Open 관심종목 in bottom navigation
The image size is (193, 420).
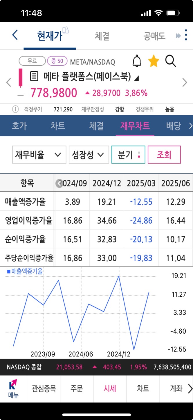(44, 388)
